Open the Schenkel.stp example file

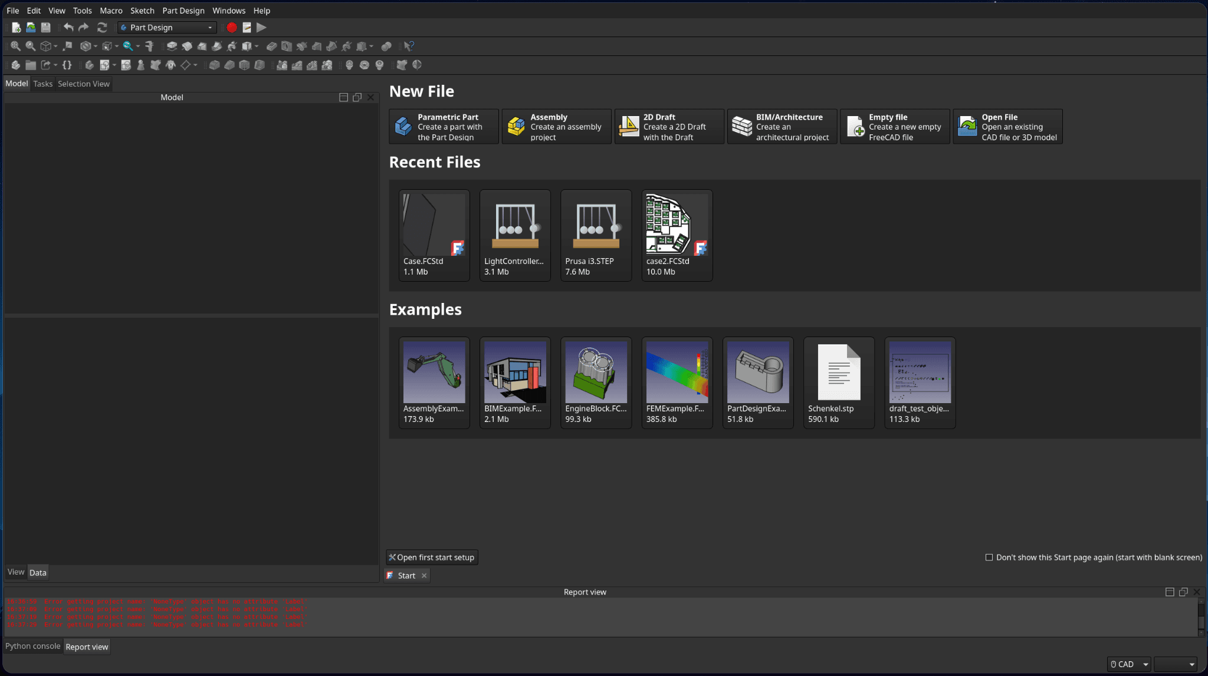coord(839,382)
